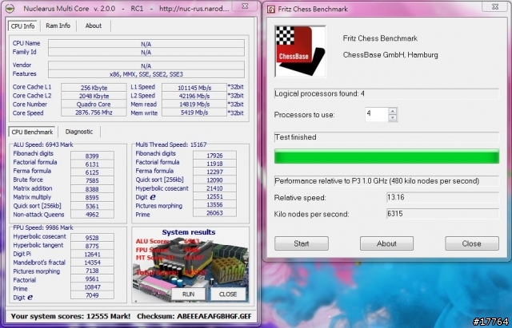Click Multi Thread Fibonachi digits score 17926
512x328 pixels.
[214, 156]
